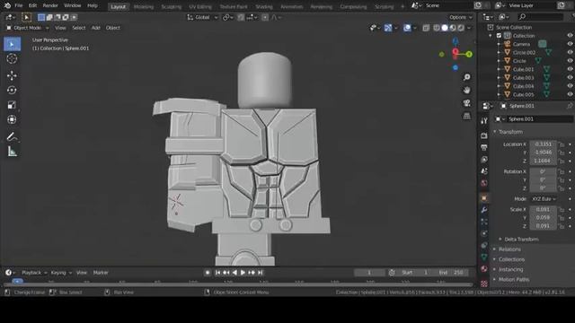The height and width of the screenshot is (323, 575).
Task: Switch to the Modeling workspace tab
Action: point(144,6)
